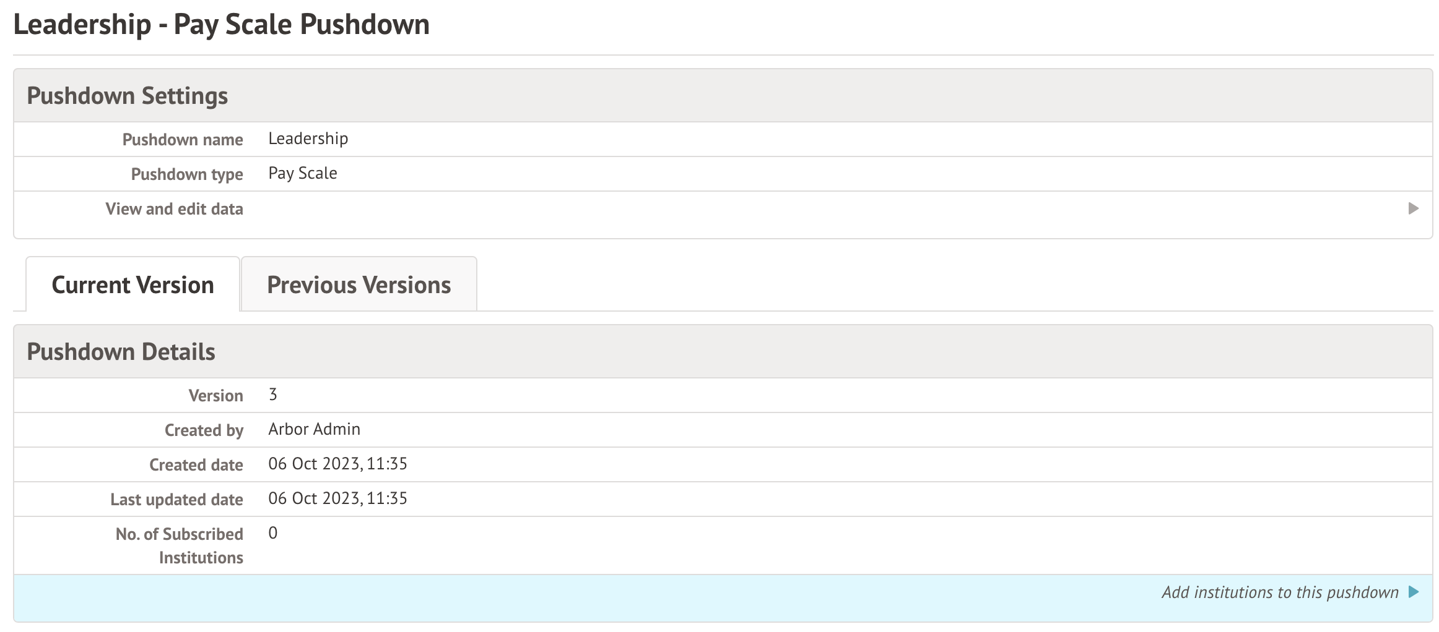This screenshot has width=1439, height=632.
Task: Click the version number 3 value
Action: [x=273, y=395]
